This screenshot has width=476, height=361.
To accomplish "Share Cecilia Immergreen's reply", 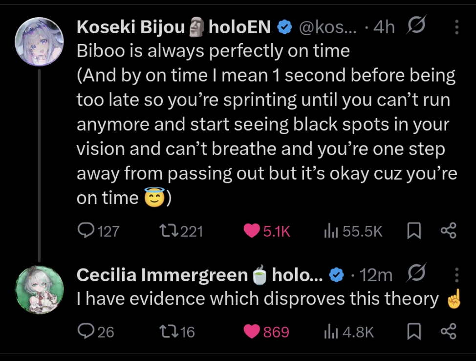I will 448,331.
